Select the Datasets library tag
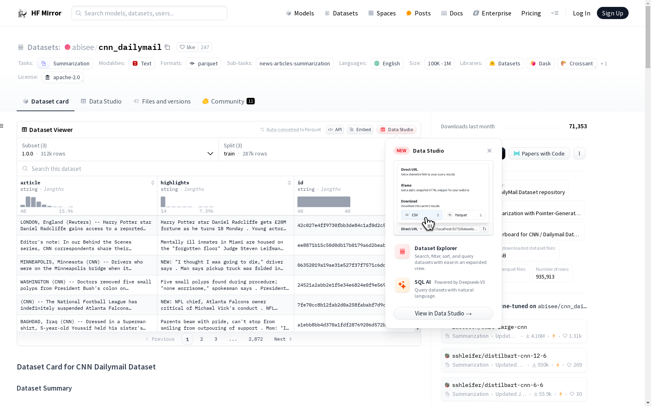Viewport: 651px width, 406px height. pos(505,63)
